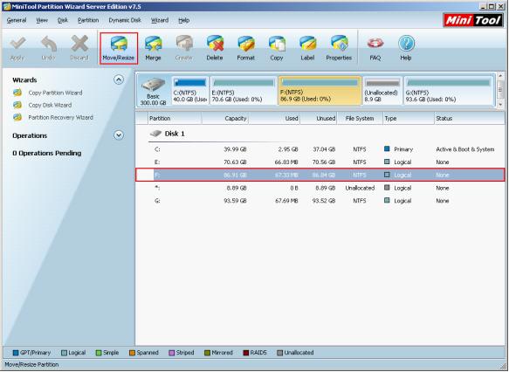Click the Apply checkmark icon
The width and height of the screenshot is (509, 372).
pos(17,44)
